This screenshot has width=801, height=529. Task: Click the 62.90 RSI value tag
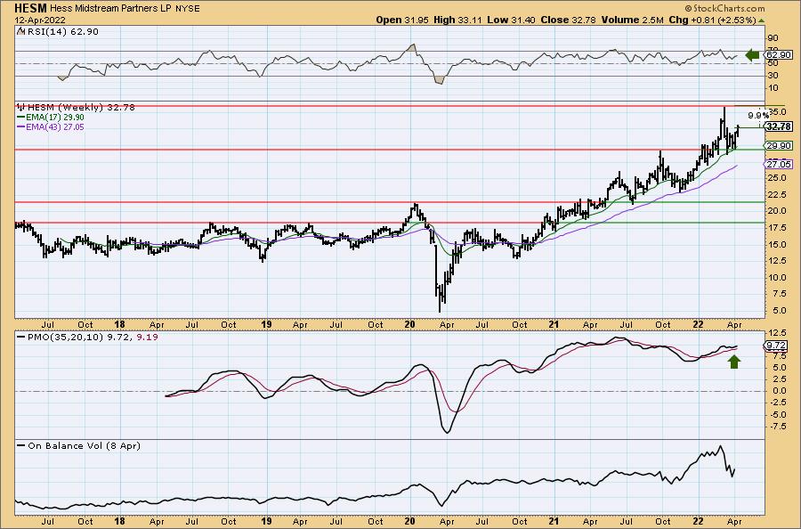(779, 54)
